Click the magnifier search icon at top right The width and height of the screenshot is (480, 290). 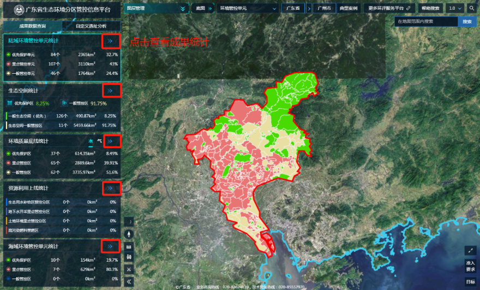472,8
